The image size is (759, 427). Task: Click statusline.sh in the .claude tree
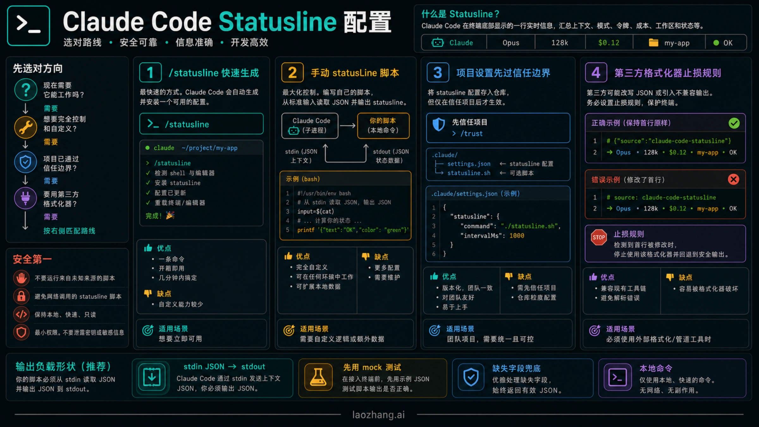(469, 173)
